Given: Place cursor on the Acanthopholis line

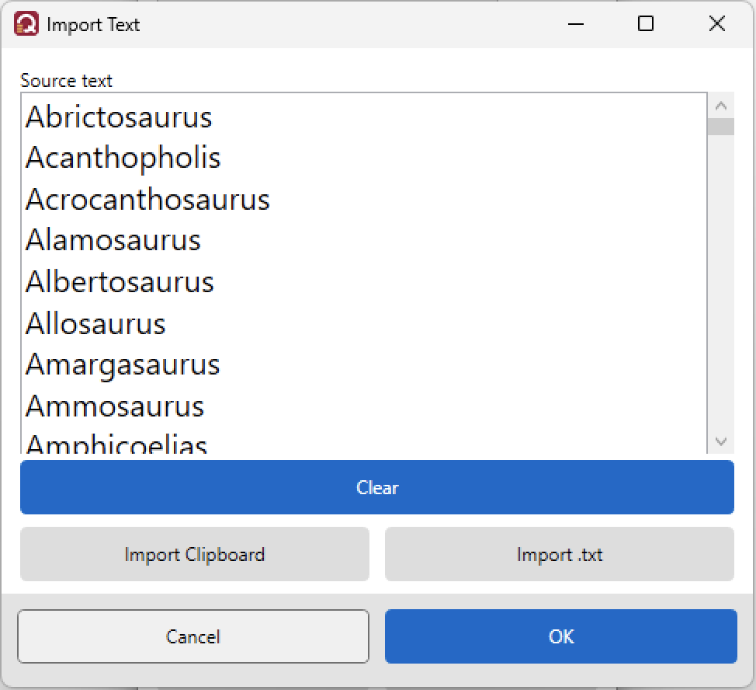Looking at the screenshot, I should tap(123, 159).
